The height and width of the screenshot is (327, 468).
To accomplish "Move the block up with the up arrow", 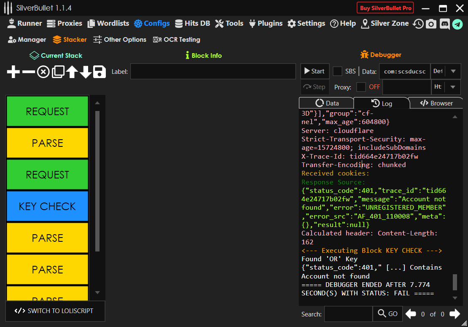I will click(x=72, y=72).
